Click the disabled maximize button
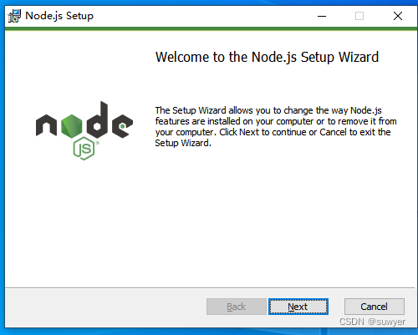Screen dimensions: 418x335 point(359,16)
